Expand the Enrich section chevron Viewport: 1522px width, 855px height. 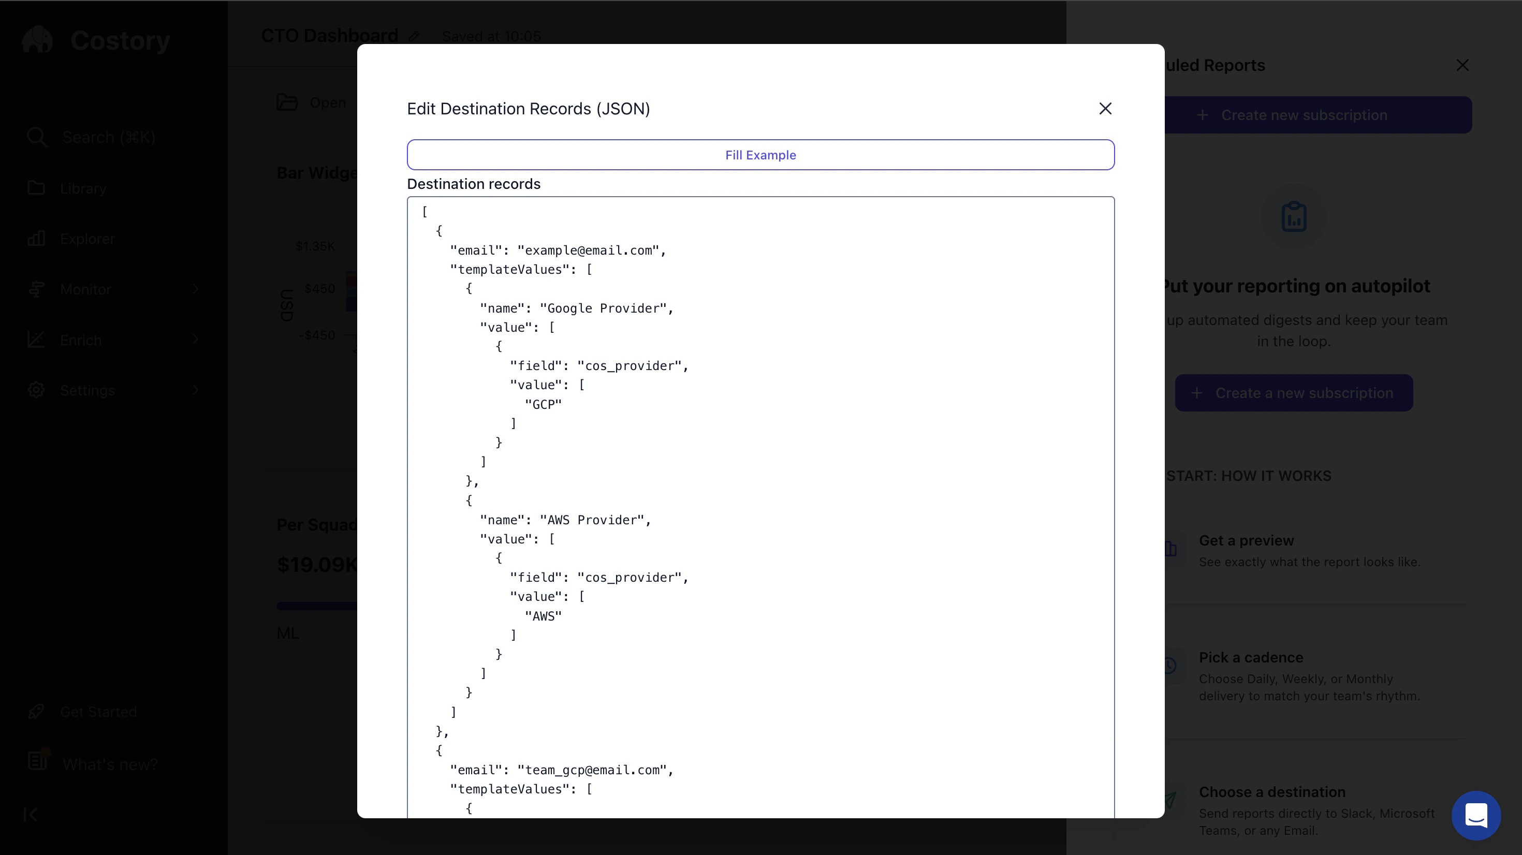pos(196,339)
